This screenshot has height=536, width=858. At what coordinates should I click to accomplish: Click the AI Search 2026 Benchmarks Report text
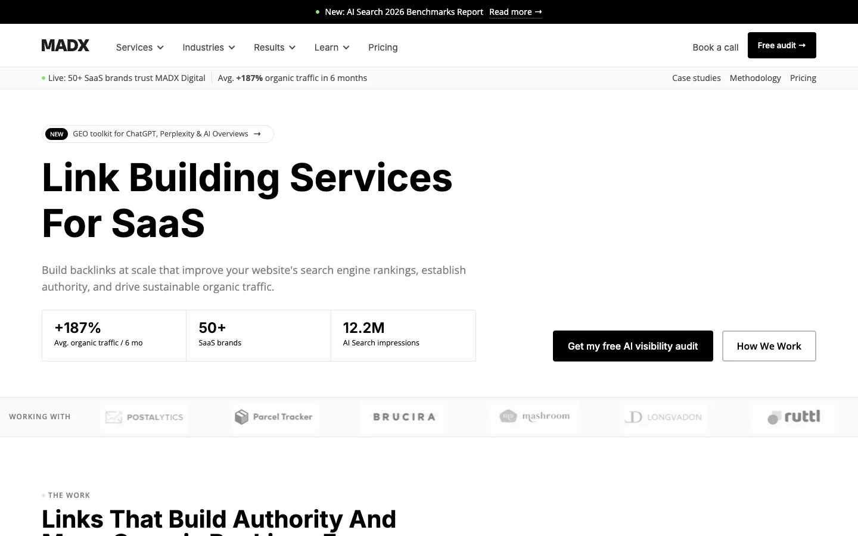[x=404, y=12]
